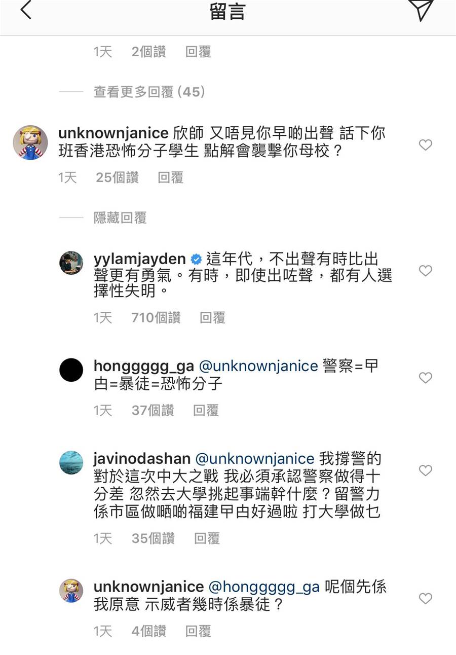View the 710個讚 likes list
The height and width of the screenshot is (655, 456).
pos(156,318)
